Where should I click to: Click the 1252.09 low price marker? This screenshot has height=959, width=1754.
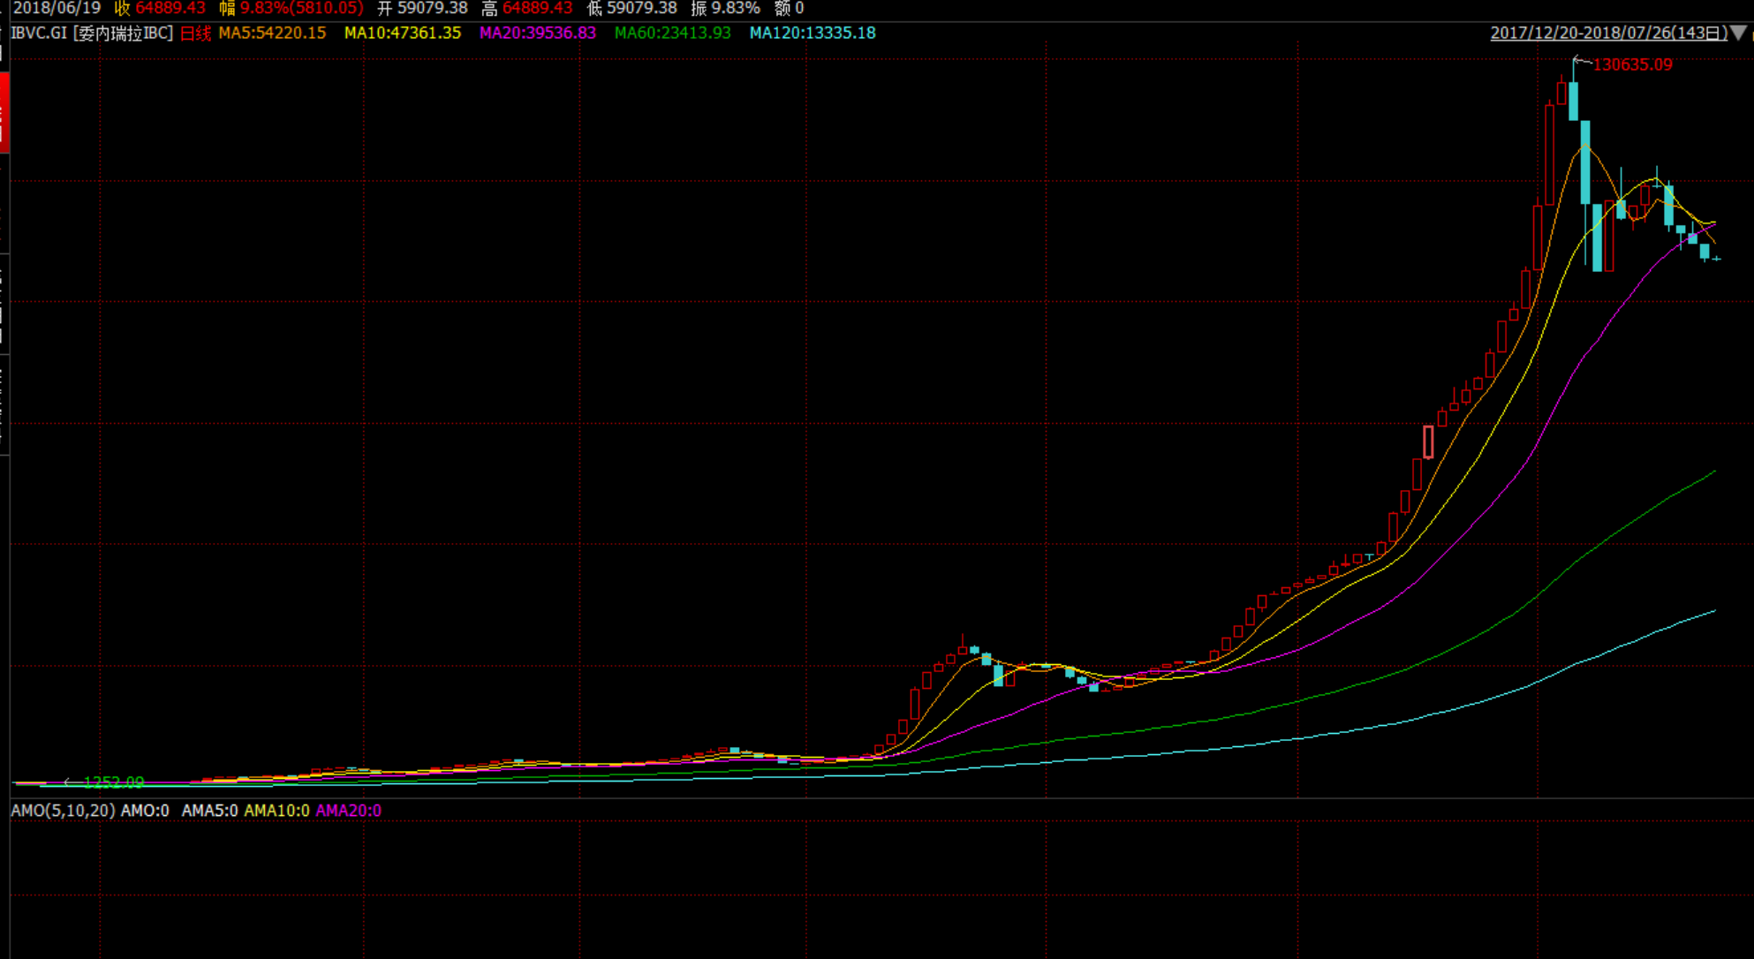tap(113, 782)
